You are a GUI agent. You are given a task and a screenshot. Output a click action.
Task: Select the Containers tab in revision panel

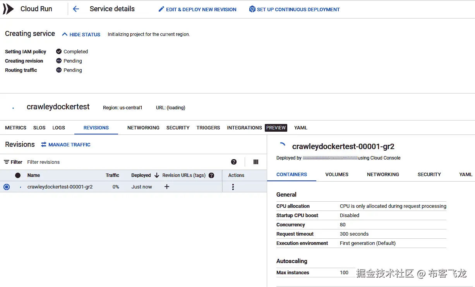coord(292,174)
